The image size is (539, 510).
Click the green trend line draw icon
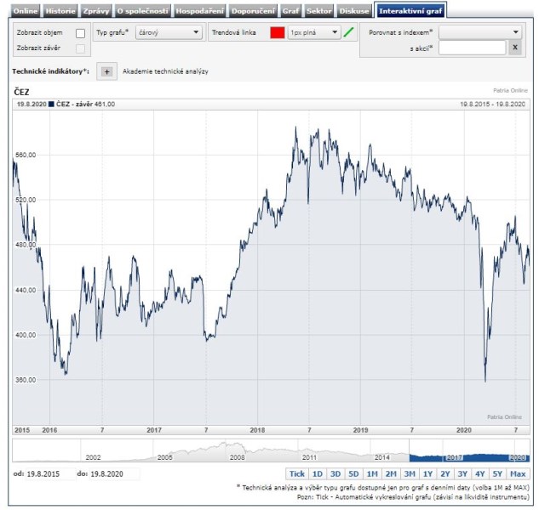coord(348,32)
